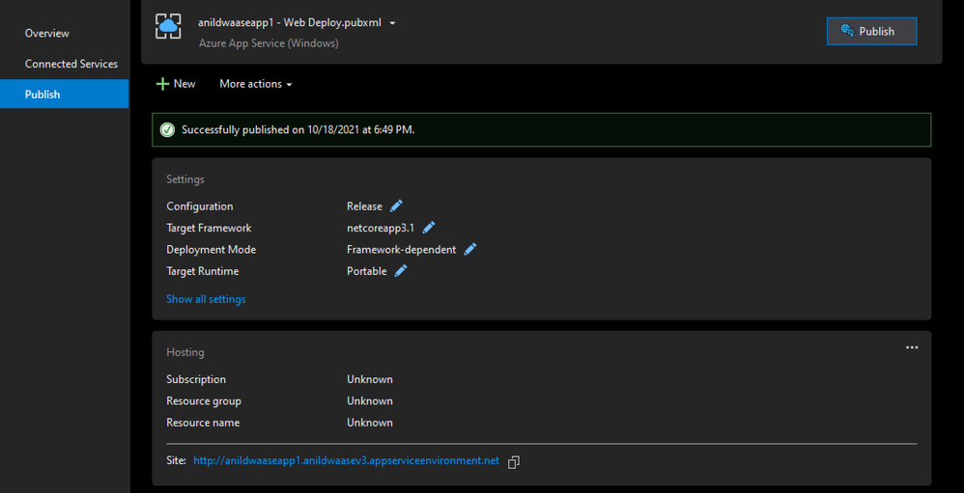
Task: Click the Azure App Service cloud icon
Action: pyautogui.click(x=168, y=26)
